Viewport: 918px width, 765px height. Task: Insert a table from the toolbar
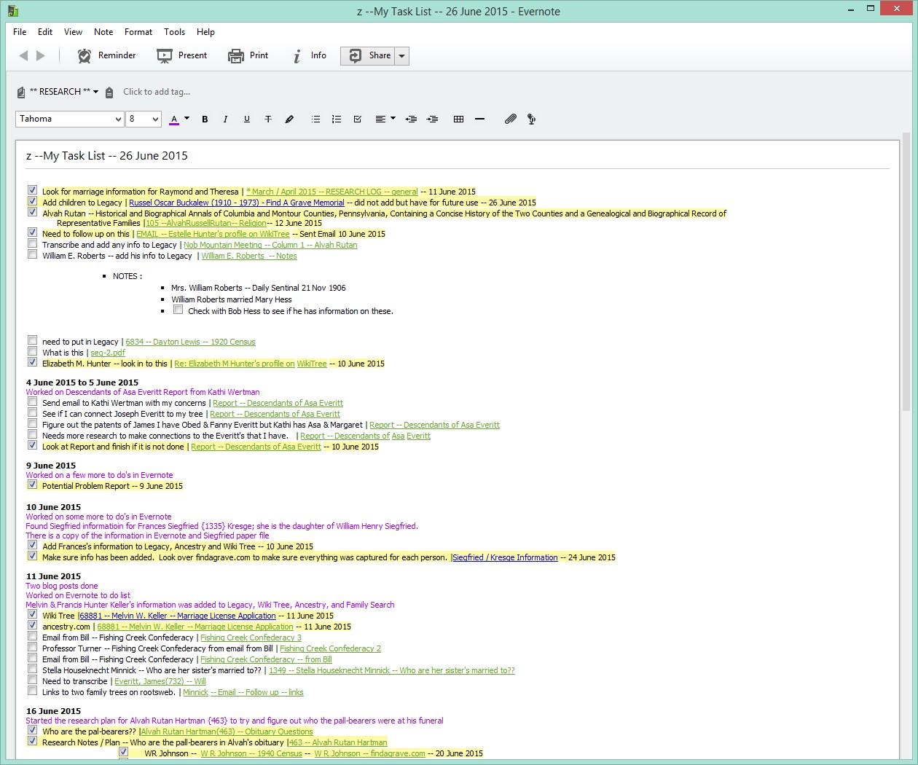coord(458,119)
